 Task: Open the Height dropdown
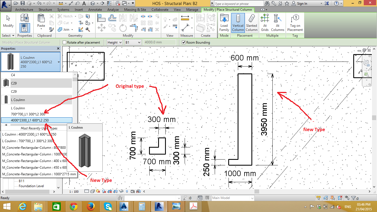click(115, 43)
